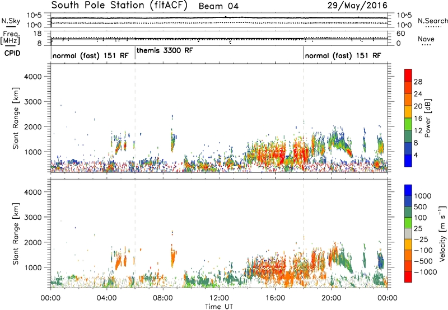Click the -1000 tick on Velocity colorbar
Screen dimensions: 448x310
pyautogui.click(x=426, y=272)
